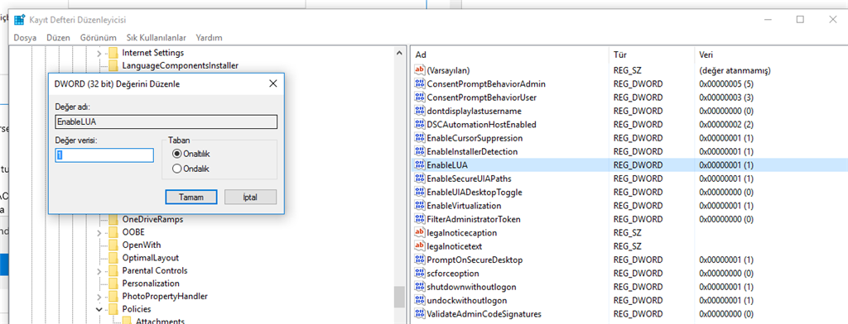This screenshot has height=324, width=848.
Task: Click the Internet Settings folder icon
Action: [x=113, y=53]
